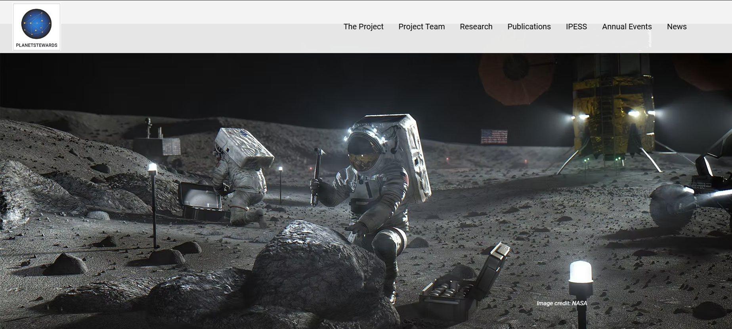This screenshot has height=329, width=732.
Task: Click the PlanetStewards globe logo
Action: (x=36, y=27)
